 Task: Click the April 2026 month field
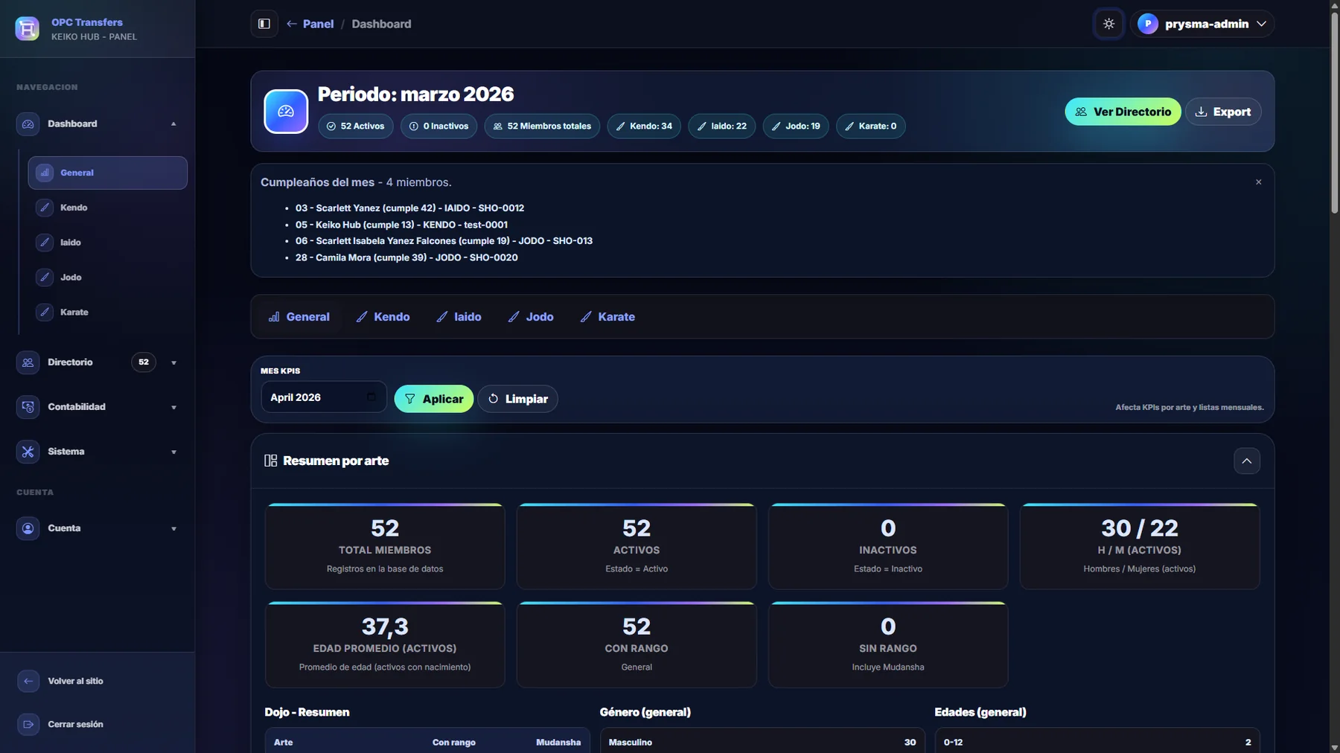click(x=324, y=397)
